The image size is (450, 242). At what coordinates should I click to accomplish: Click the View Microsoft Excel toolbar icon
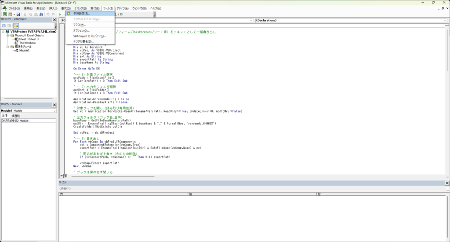5,15
